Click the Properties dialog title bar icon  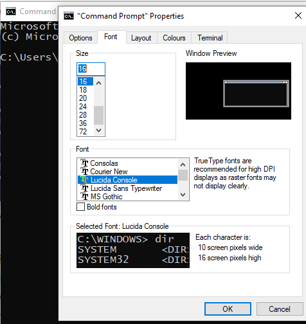coord(69,16)
